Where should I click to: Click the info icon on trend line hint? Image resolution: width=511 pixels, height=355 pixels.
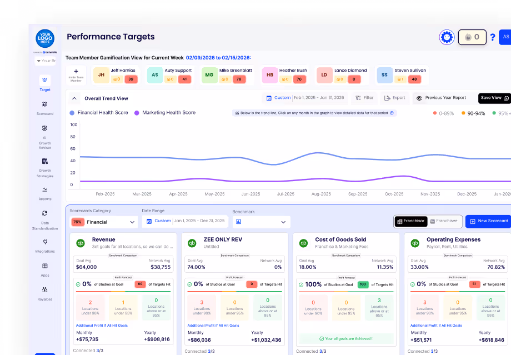point(392,113)
